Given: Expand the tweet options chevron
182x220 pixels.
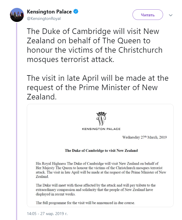Looking at the screenshot, I should [x=171, y=15].
